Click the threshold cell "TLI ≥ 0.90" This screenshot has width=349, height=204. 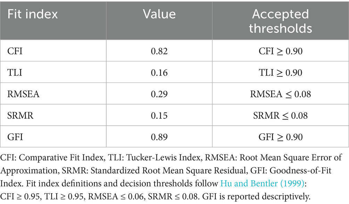pyautogui.click(x=280, y=73)
